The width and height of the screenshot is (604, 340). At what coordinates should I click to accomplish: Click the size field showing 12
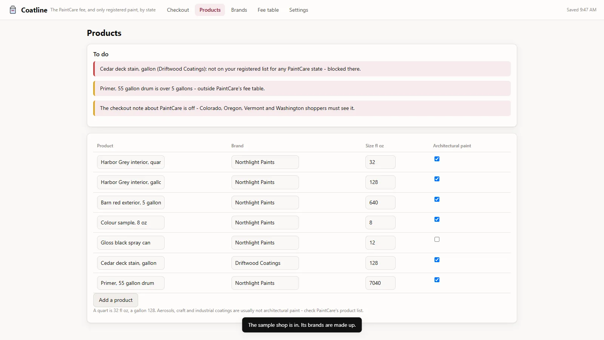pyautogui.click(x=381, y=243)
